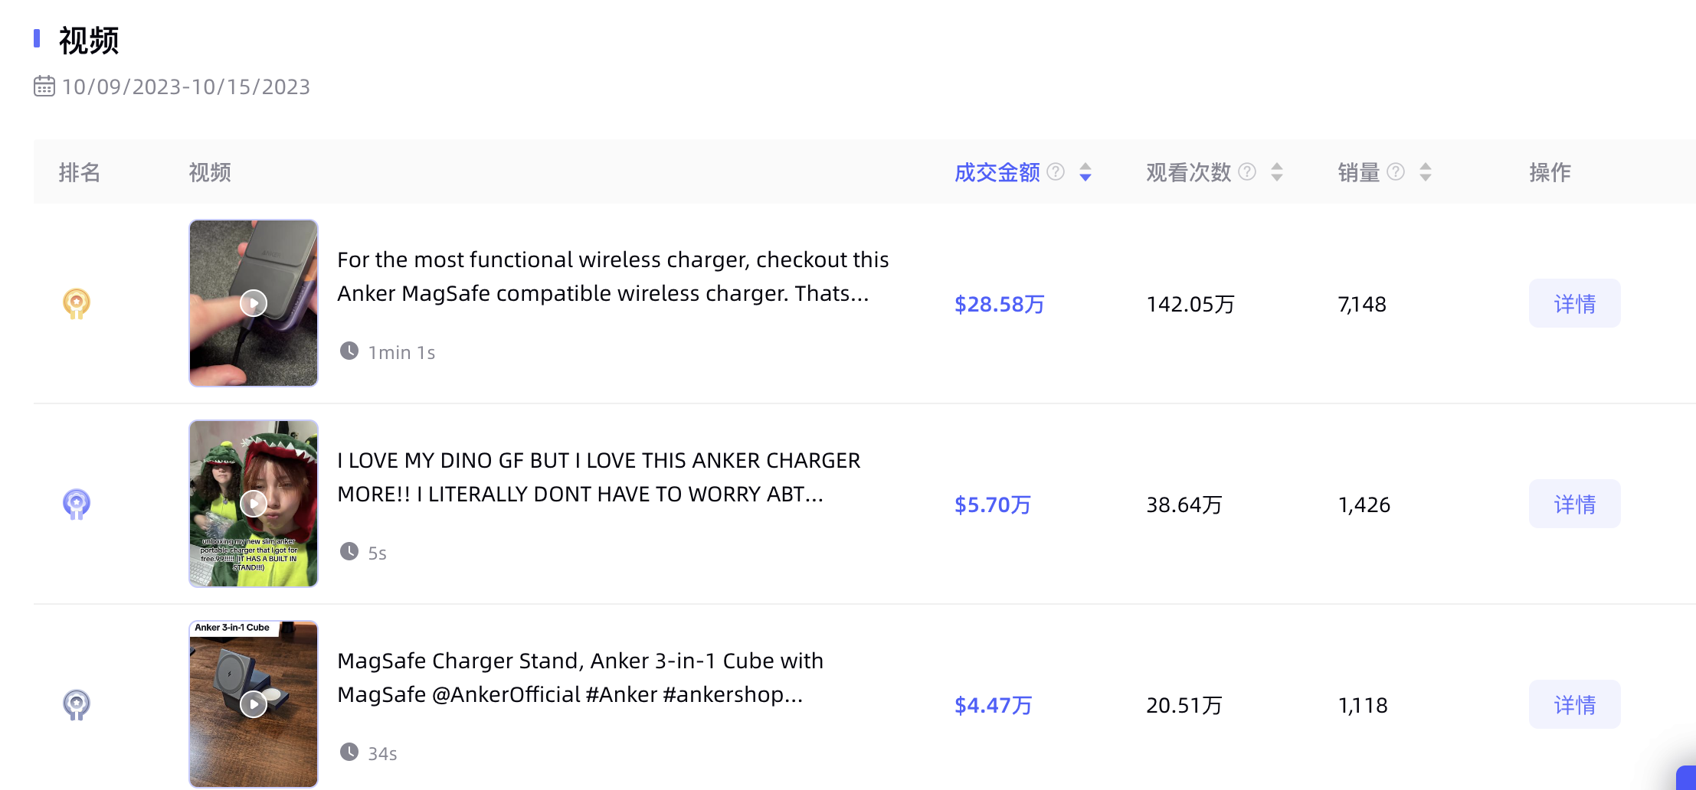The width and height of the screenshot is (1696, 790).
Task: Play the Anker 3-in-1 Cube video
Action: point(253,703)
